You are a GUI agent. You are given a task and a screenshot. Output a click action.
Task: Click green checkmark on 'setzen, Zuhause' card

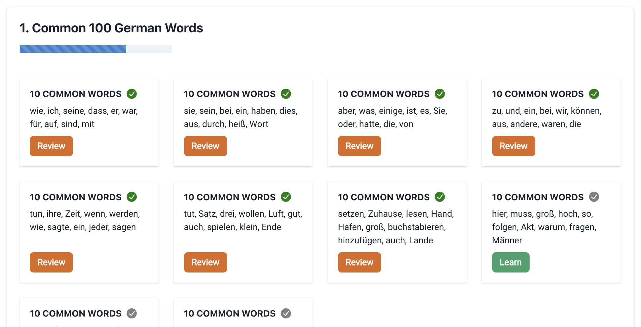440,197
